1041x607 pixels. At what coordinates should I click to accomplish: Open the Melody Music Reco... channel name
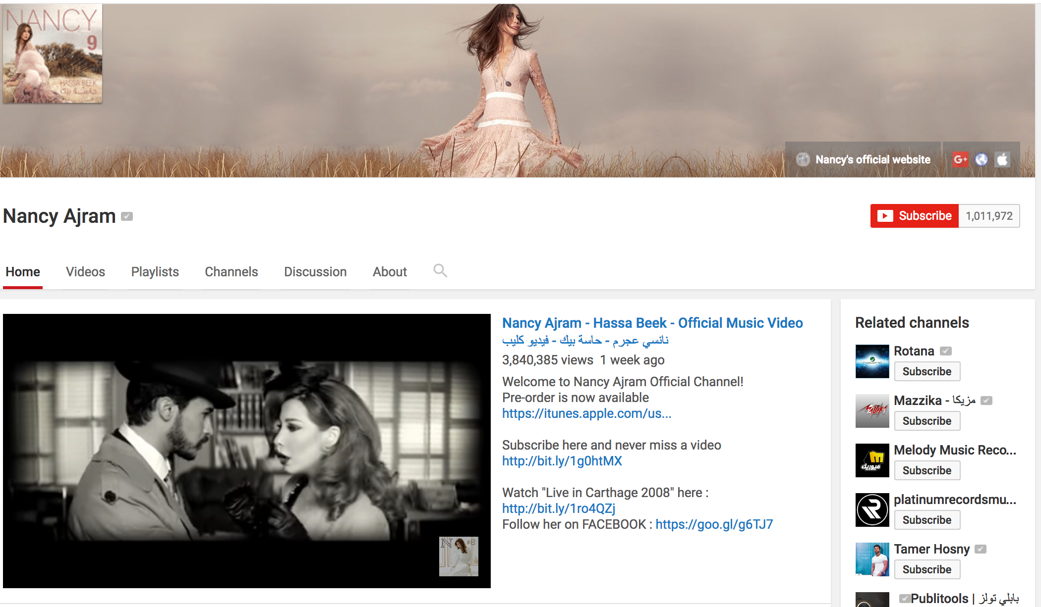[x=955, y=450]
